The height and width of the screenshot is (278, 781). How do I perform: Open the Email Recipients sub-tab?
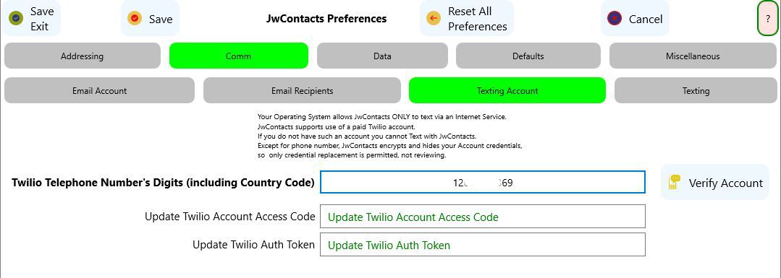[x=302, y=90]
